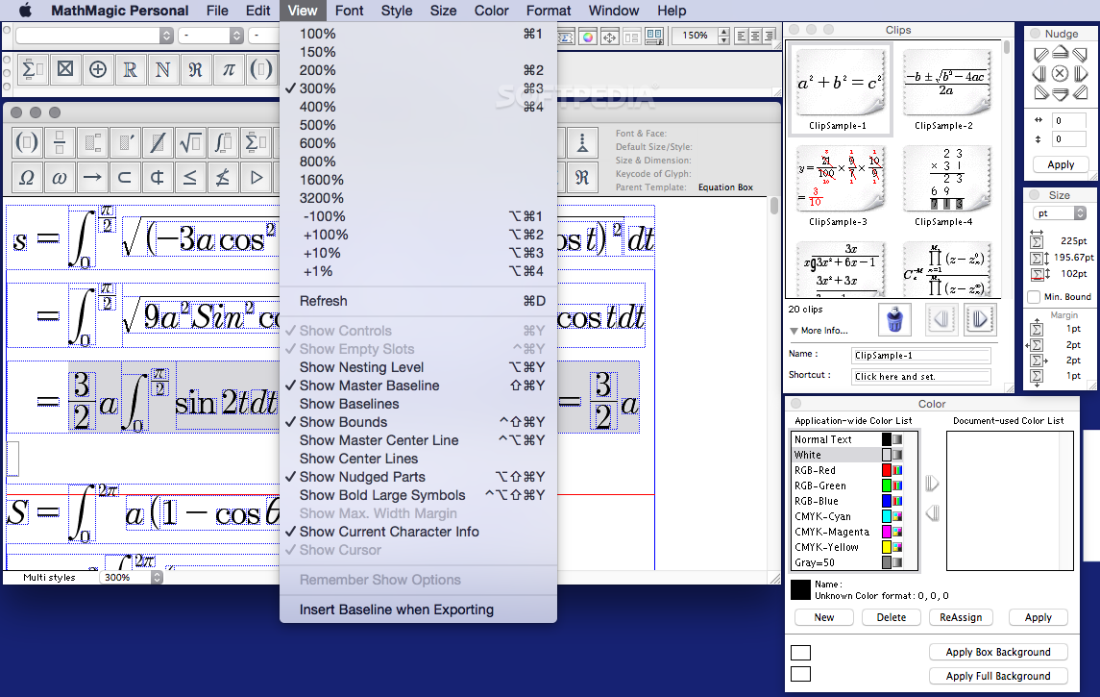Enable Show Center Lines option
Screen dimensions: 1100x697
417,459
